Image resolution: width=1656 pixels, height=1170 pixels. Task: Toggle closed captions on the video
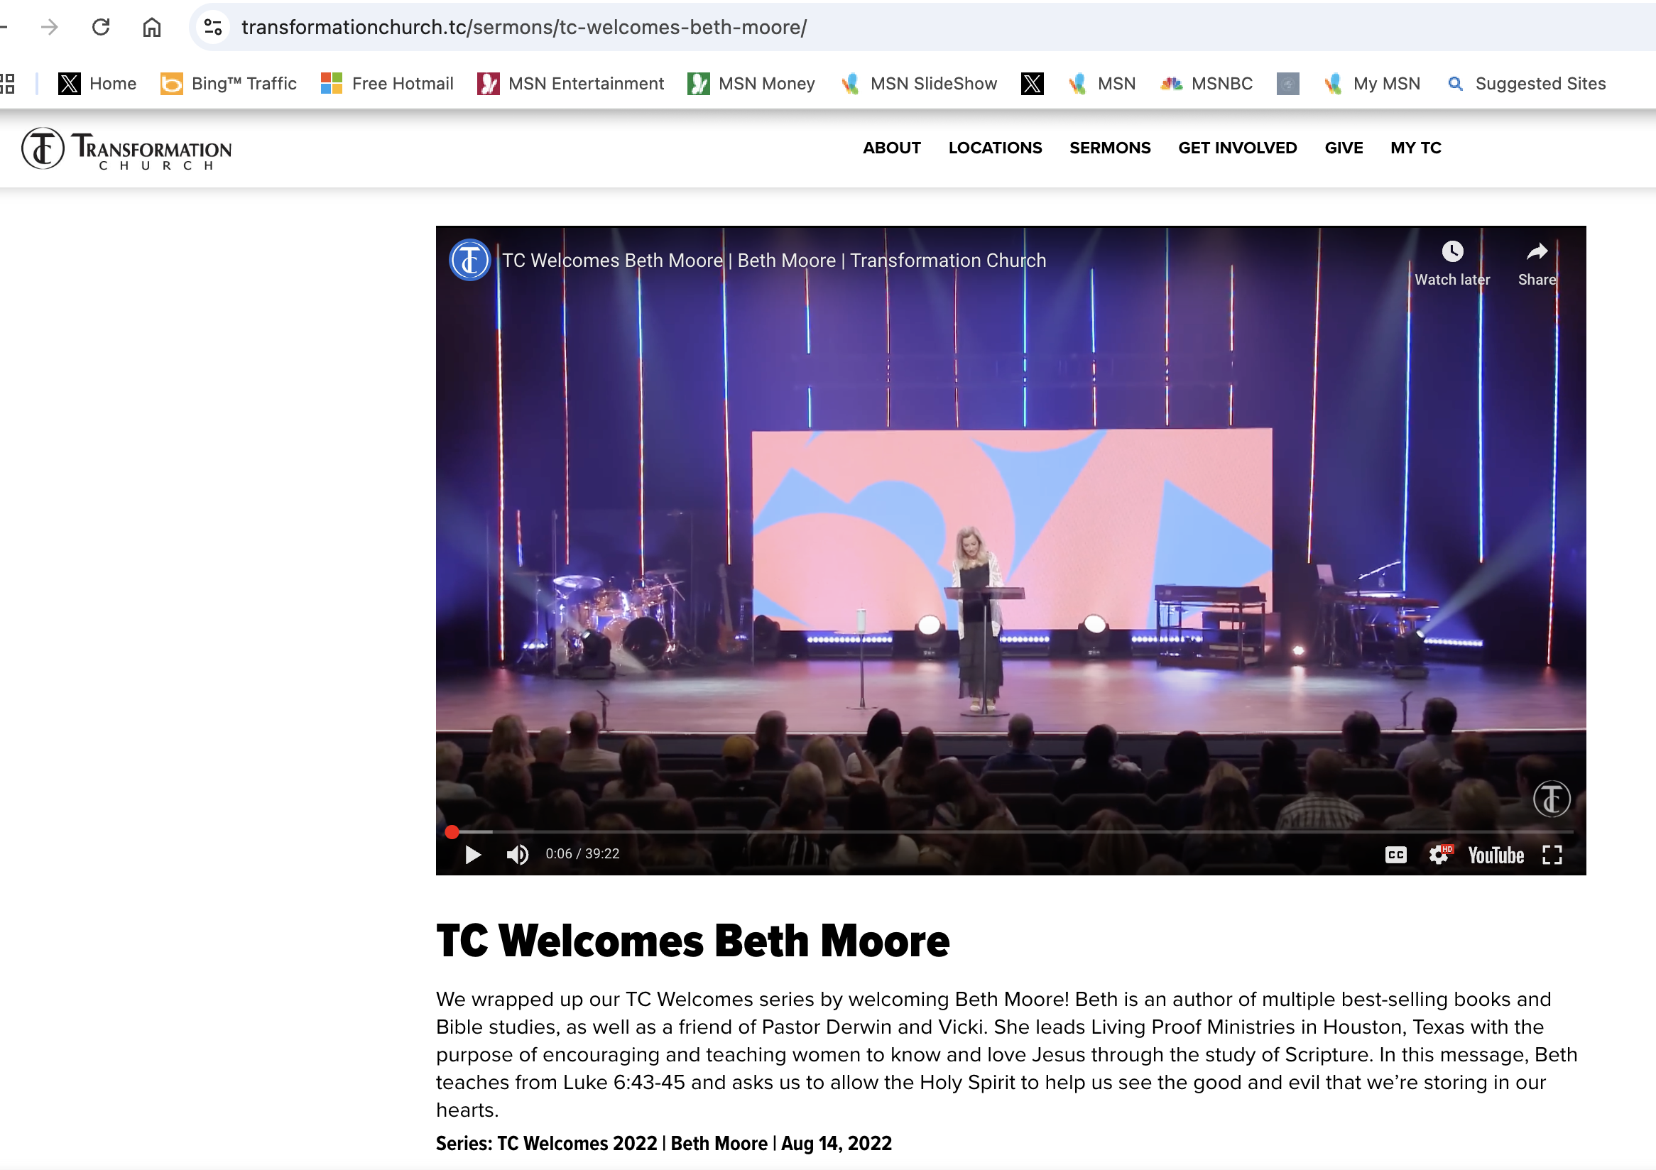[x=1395, y=854]
